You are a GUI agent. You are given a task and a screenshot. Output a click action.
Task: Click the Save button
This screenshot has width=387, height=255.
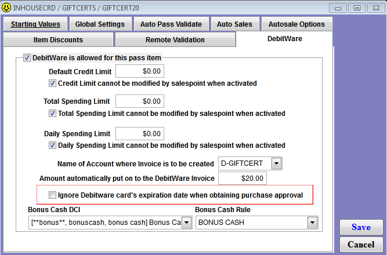click(x=361, y=227)
